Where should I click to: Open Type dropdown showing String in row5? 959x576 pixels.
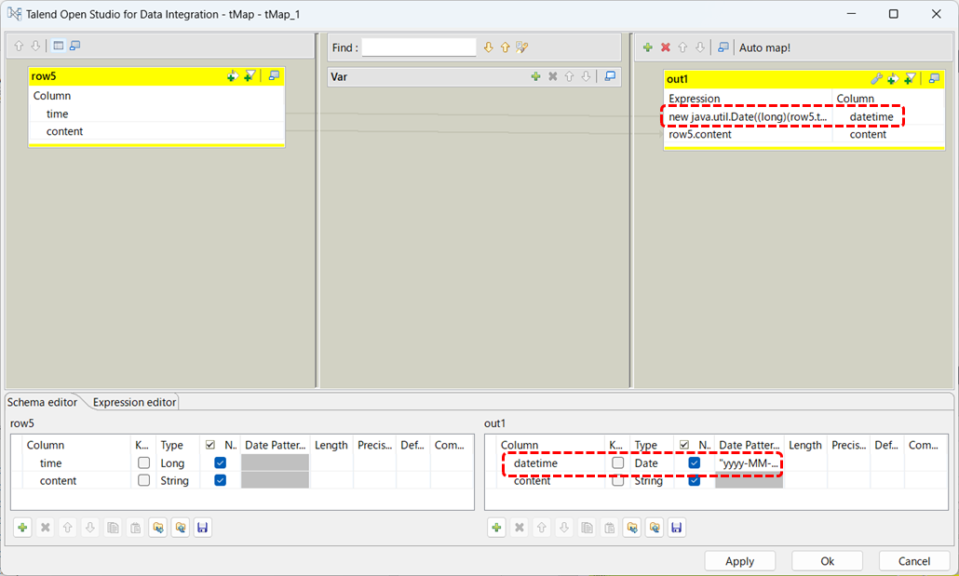178,481
